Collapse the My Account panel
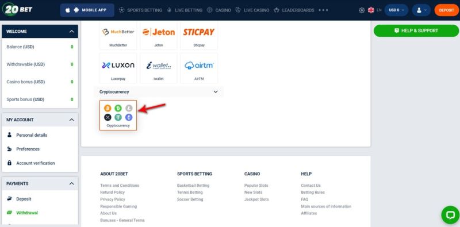Screen dimensions: 460x227 click(71, 120)
